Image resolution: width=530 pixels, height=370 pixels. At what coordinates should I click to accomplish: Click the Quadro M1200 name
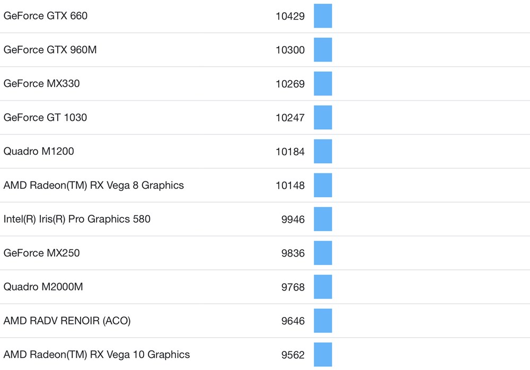pos(39,151)
